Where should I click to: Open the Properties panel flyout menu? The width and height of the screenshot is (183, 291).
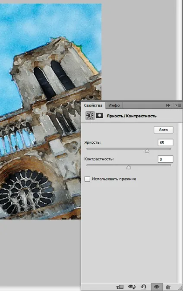point(178,105)
